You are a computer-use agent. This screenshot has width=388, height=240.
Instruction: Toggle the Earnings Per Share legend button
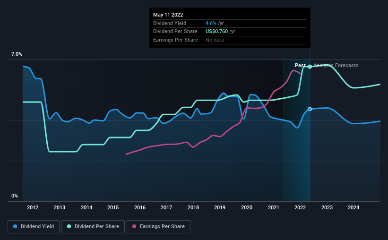[158, 227]
